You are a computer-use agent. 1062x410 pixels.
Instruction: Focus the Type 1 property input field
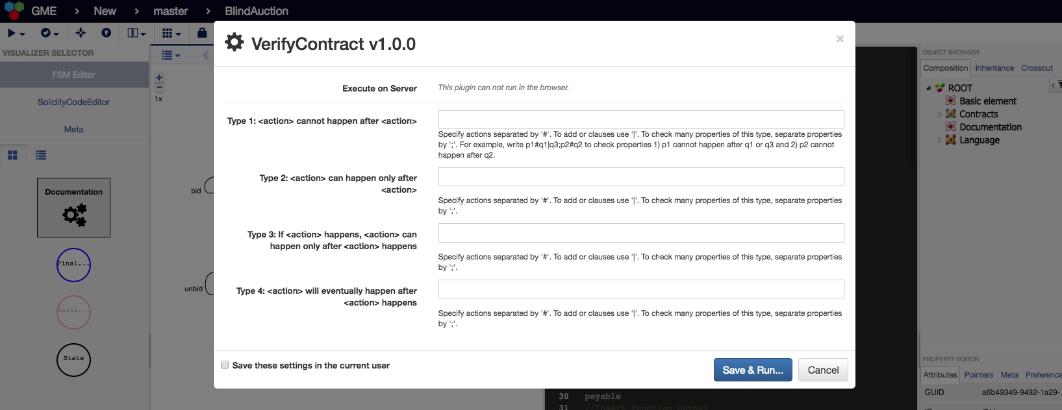click(x=641, y=119)
